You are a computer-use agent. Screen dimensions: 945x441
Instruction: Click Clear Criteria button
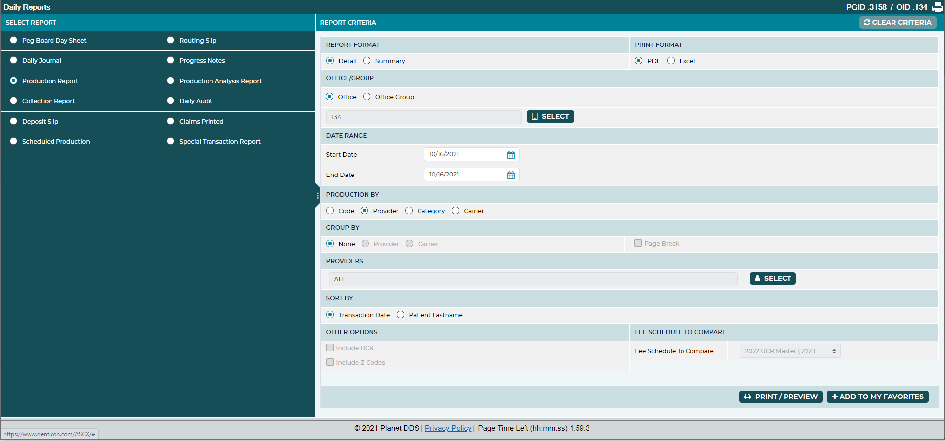coord(897,22)
